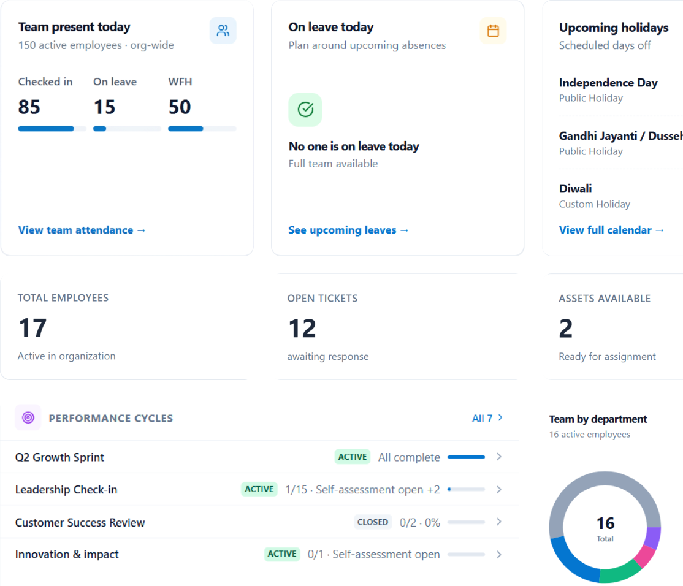Click chevron next to All 7
Viewport: 683px width, 586px height.
pyautogui.click(x=500, y=417)
